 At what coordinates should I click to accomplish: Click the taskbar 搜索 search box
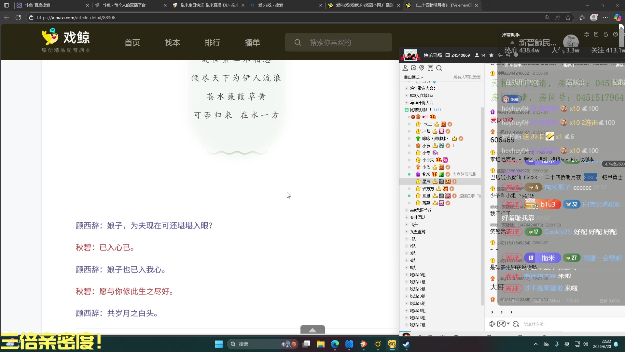(x=262, y=344)
